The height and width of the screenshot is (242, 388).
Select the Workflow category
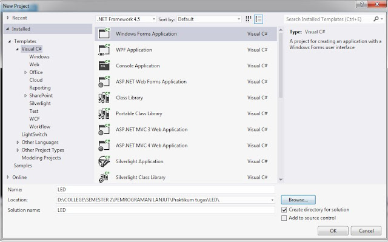click(x=40, y=126)
